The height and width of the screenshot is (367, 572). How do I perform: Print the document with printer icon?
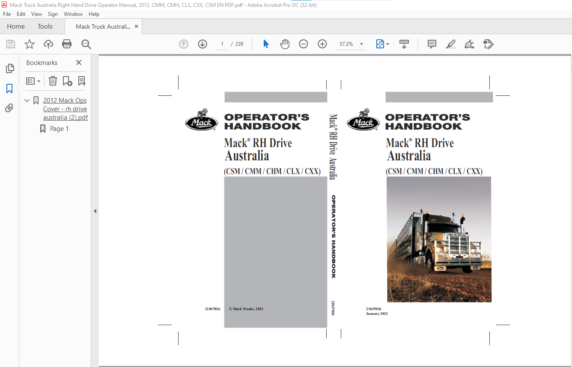point(67,44)
